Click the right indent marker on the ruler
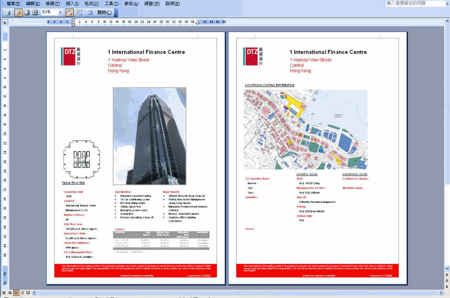 198,22
